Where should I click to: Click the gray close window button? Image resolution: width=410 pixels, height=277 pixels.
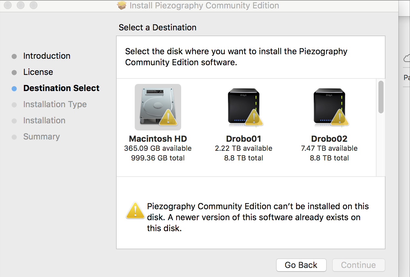[8, 5]
